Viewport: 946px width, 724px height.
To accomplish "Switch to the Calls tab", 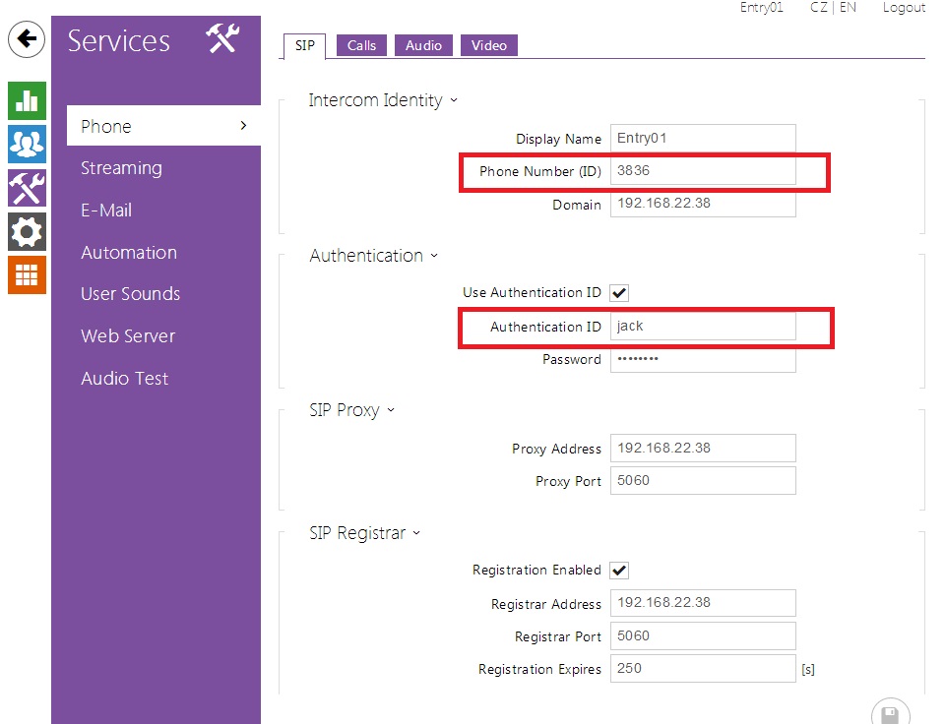I will click(x=361, y=45).
